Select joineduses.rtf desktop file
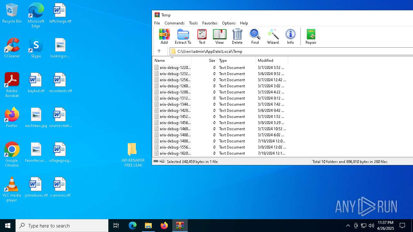 tap(36, 188)
